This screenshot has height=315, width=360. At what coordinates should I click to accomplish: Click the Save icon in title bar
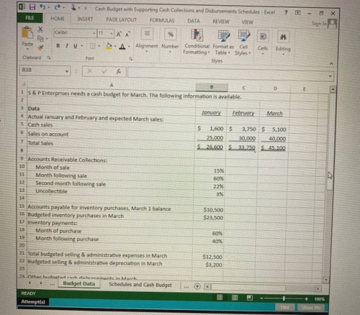(32, 6)
